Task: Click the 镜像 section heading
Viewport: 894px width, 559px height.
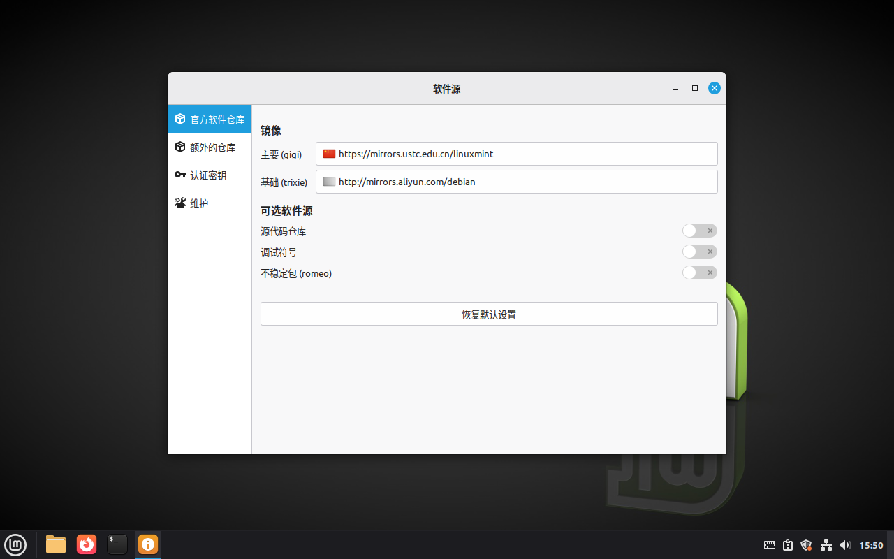Action: pyautogui.click(x=271, y=131)
